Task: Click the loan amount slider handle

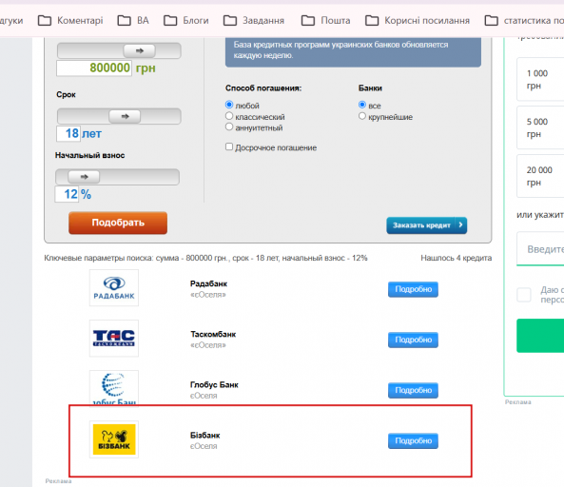Action: [x=140, y=50]
